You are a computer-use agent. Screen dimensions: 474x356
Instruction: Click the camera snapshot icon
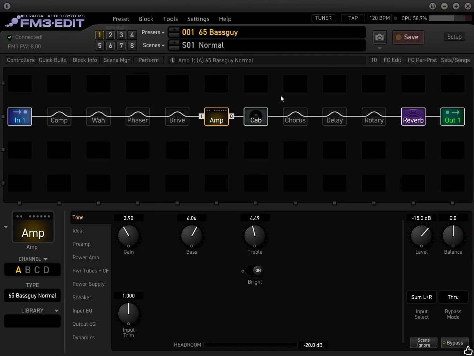(x=379, y=37)
